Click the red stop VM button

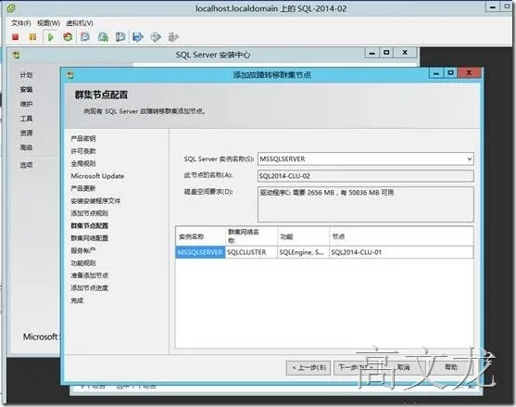point(15,37)
